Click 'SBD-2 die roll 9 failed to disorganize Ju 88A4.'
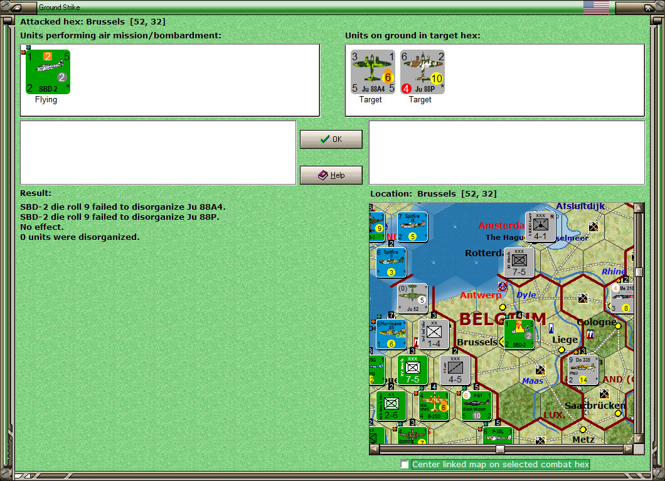Screen dimensions: 665x481 123,207
